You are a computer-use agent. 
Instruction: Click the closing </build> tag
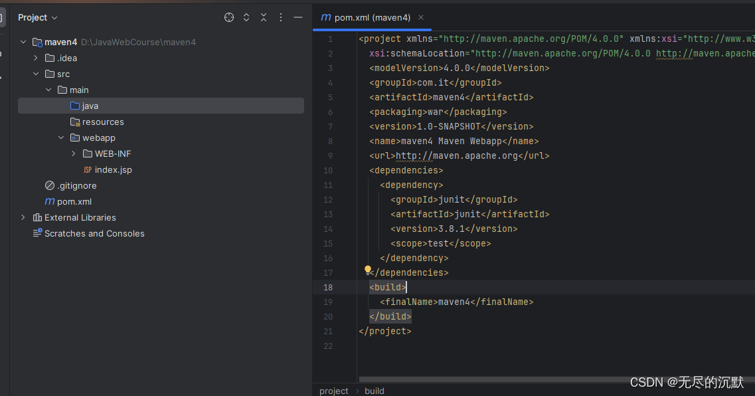pos(390,316)
